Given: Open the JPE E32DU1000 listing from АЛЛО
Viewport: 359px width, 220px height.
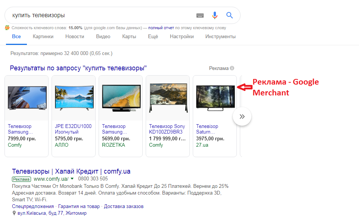Looking at the screenshot, I should [74, 129].
